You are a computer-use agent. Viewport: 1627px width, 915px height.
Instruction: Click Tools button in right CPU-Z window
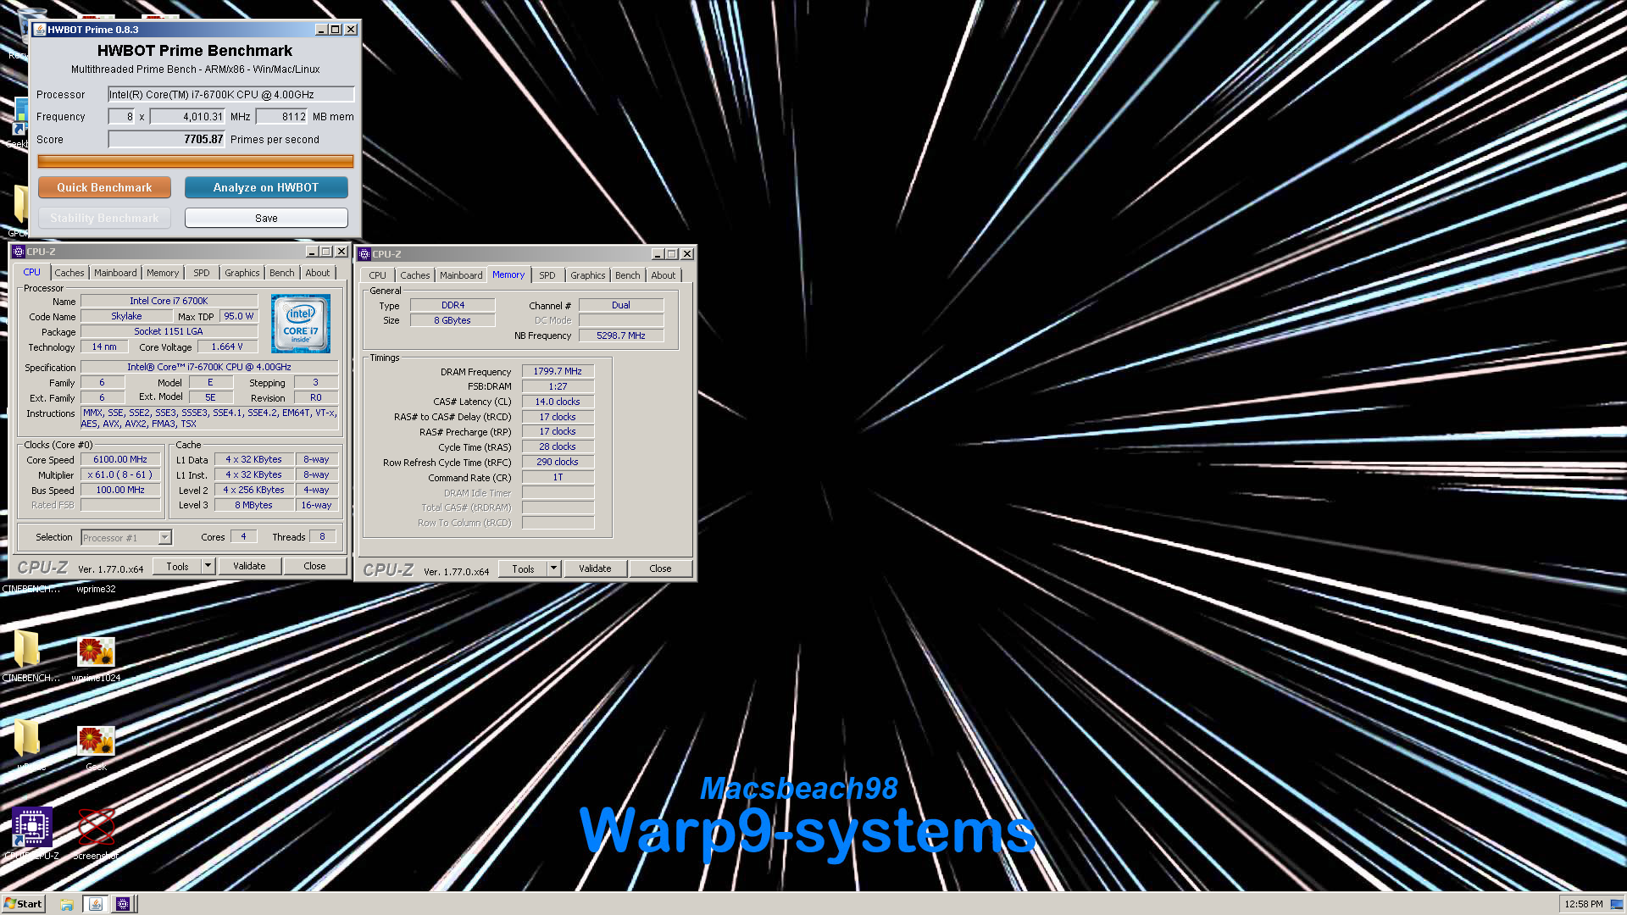(523, 568)
